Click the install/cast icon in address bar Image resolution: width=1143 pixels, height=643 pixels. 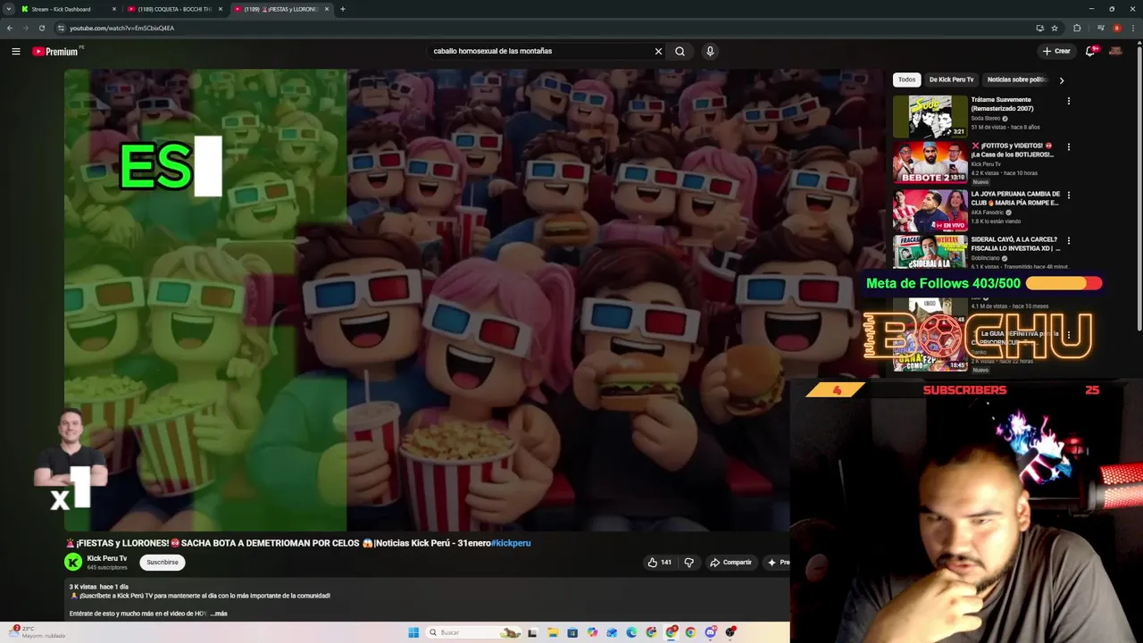pyautogui.click(x=1039, y=28)
